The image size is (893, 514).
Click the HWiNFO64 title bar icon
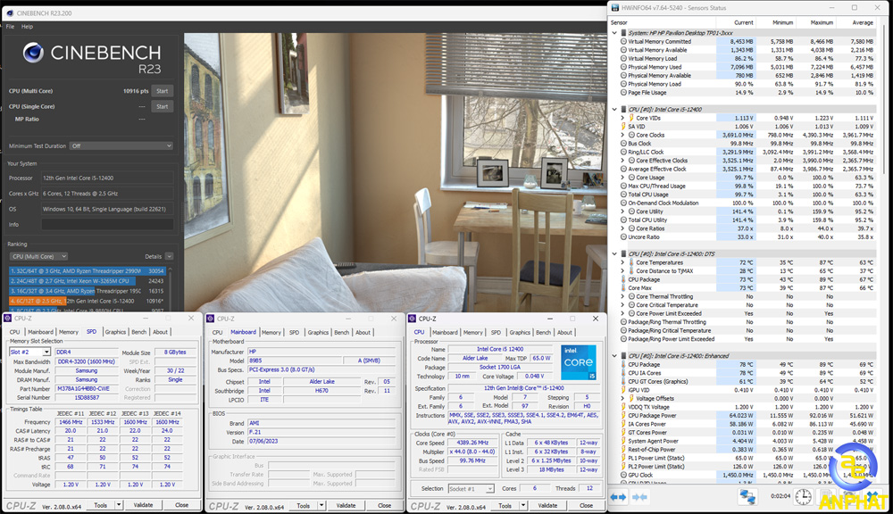[x=615, y=8]
